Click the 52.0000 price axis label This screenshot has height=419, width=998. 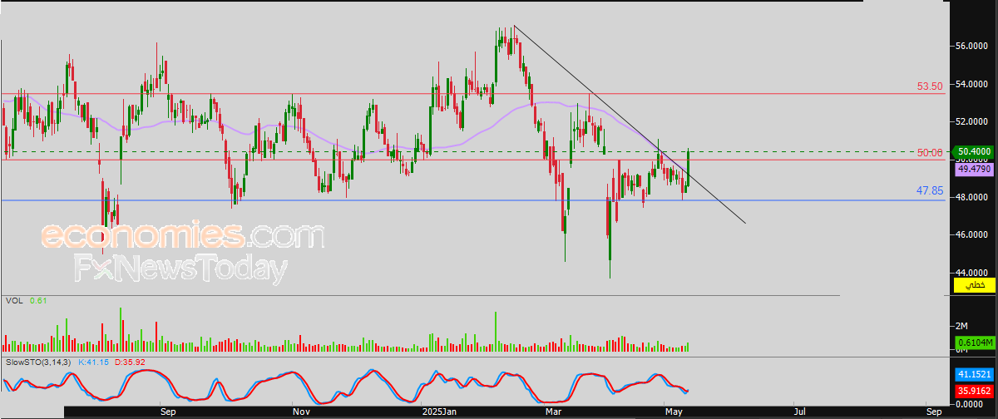coord(971,121)
